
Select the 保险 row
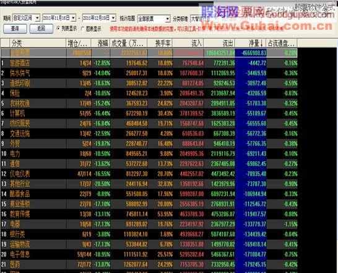pos(149,93)
